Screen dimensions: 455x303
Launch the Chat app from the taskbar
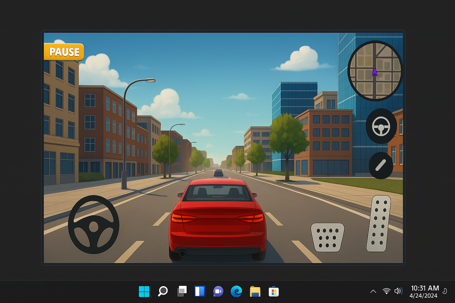(x=218, y=291)
